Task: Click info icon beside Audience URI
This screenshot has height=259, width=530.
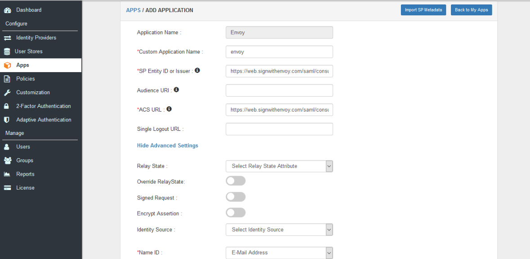Action: click(176, 90)
